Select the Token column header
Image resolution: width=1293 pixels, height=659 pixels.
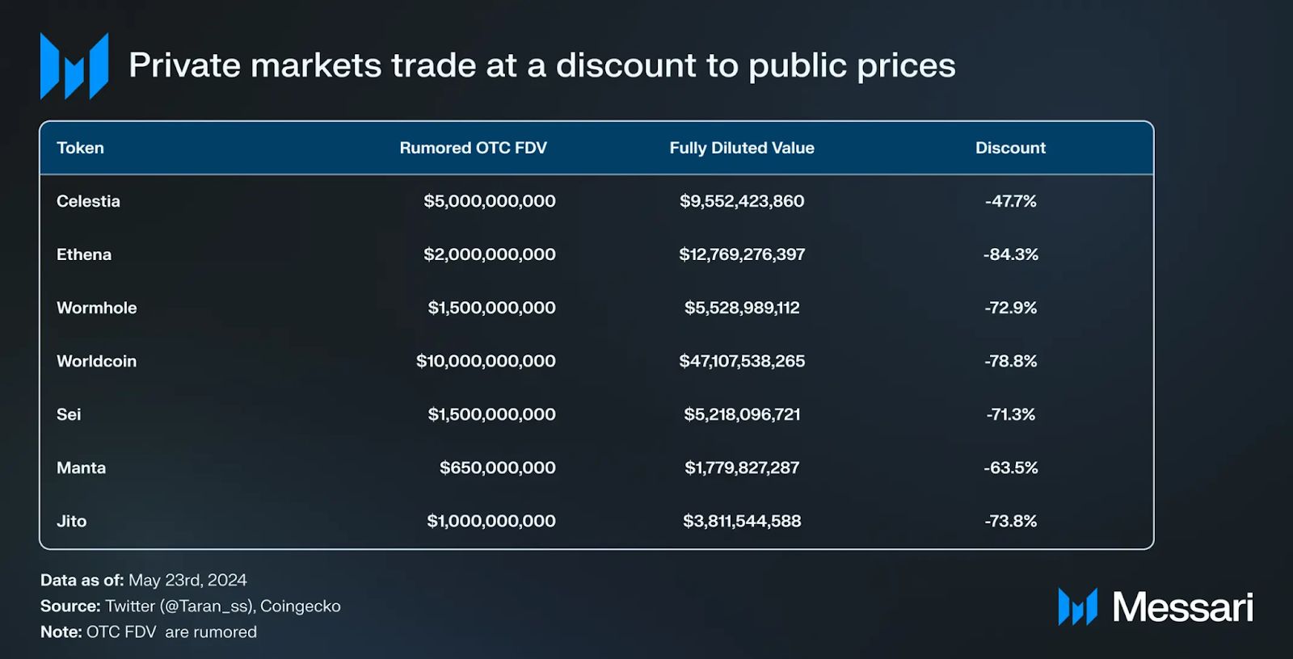coord(80,148)
